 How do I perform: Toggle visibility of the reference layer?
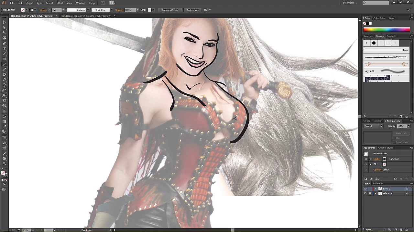(x=365, y=193)
